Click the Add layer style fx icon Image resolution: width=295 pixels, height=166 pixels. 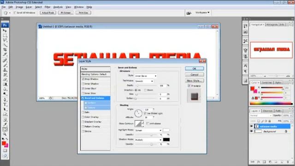click(x=259, y=162)
